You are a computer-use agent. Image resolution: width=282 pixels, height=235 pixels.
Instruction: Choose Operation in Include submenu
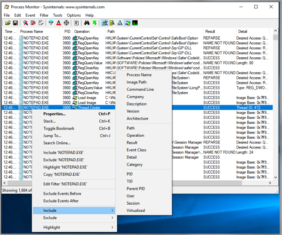click(144, 136)
